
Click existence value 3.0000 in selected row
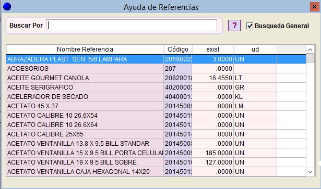[213, 59]
